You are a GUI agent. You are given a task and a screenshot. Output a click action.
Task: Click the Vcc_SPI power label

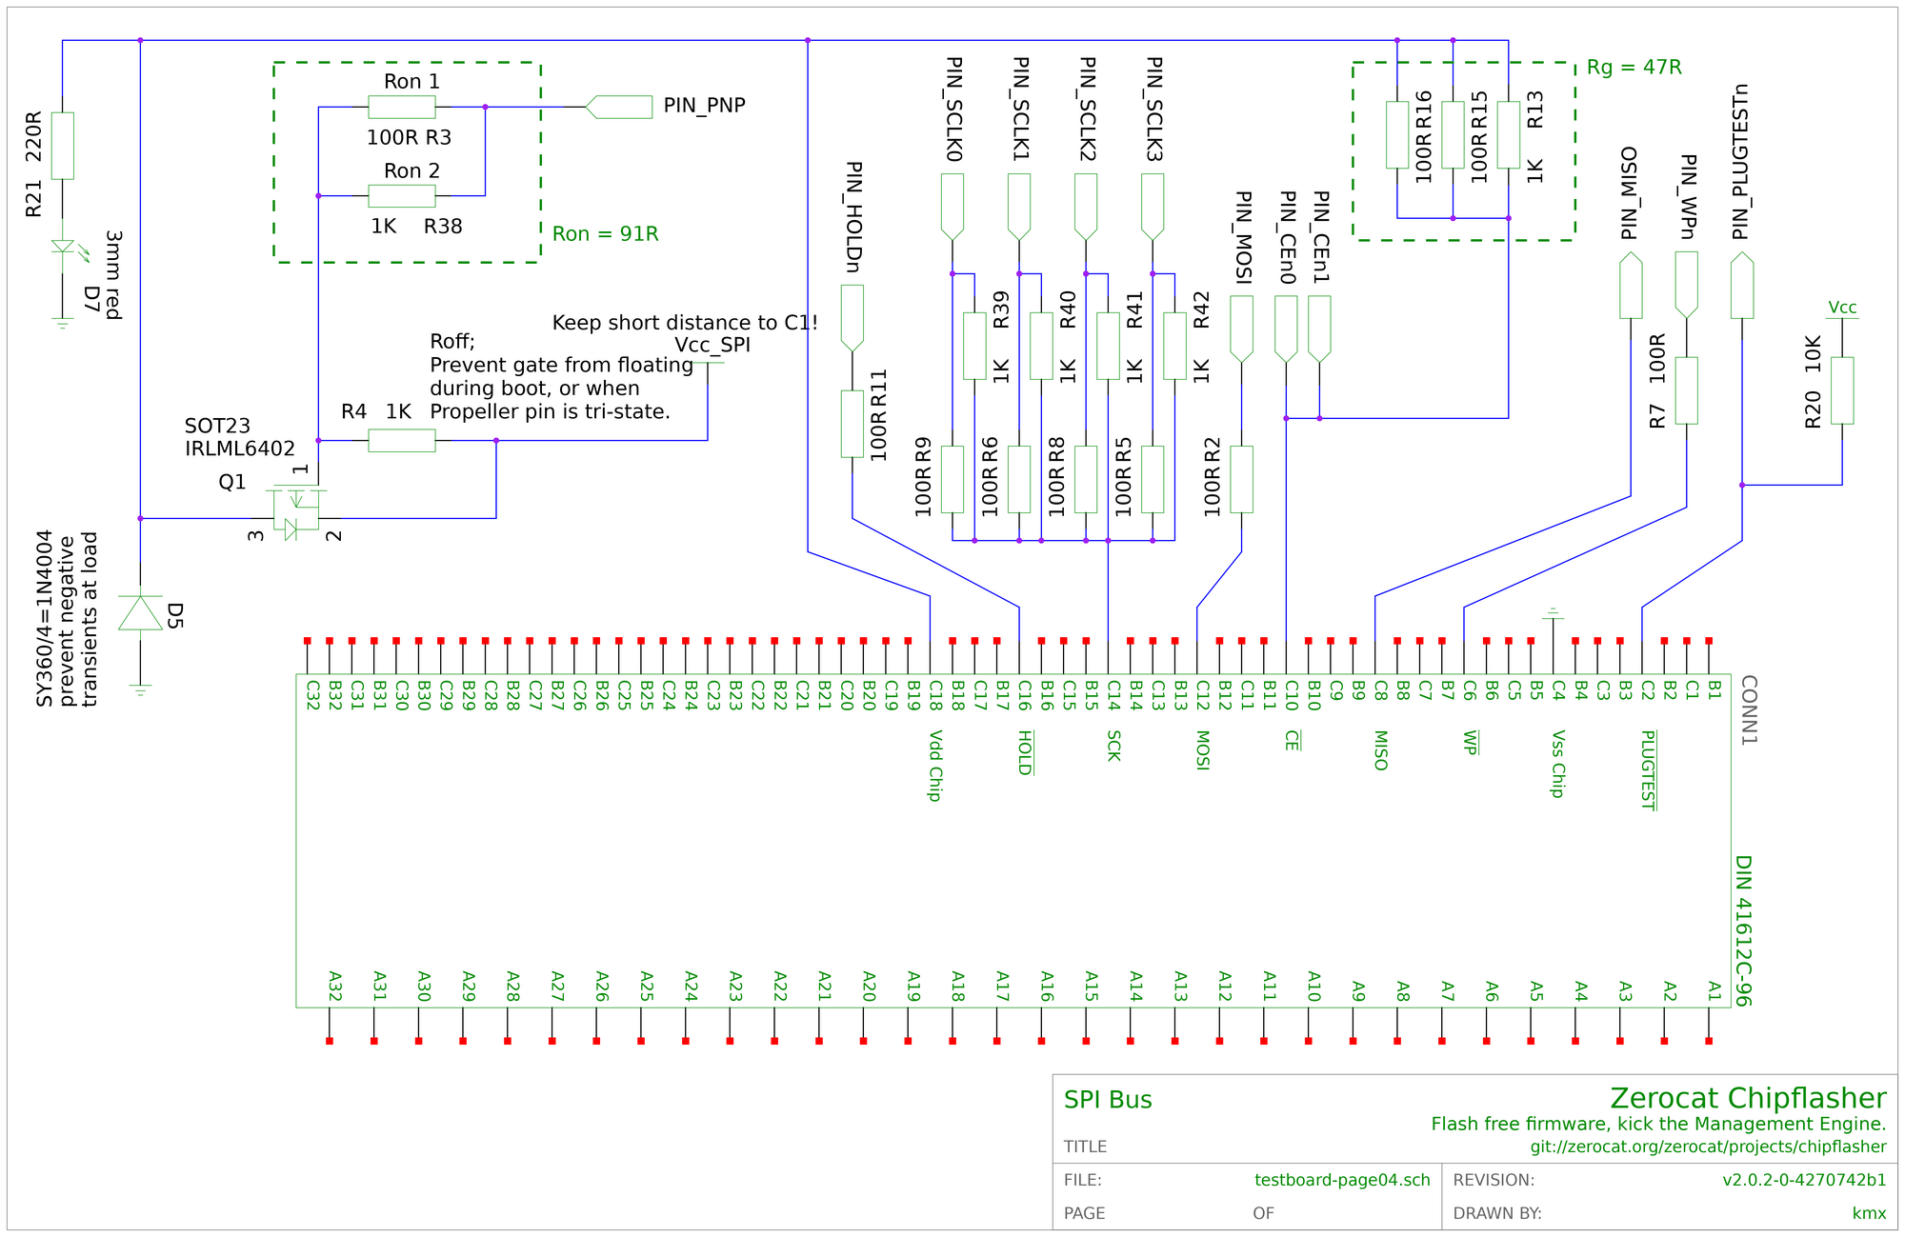click(712, 345)
